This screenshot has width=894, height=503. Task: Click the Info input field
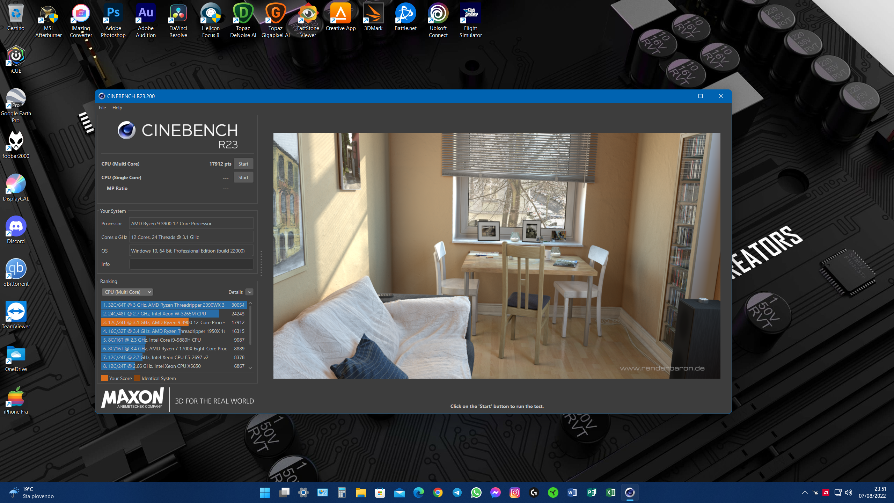pyautogui.click(x=191, y=264)
